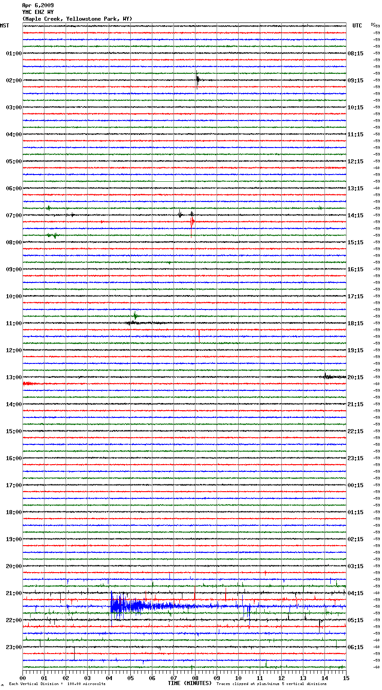This screenshot has width=382, height=690.
Task: Click the 08:15 UTC time label
Action: click(355, 54)
